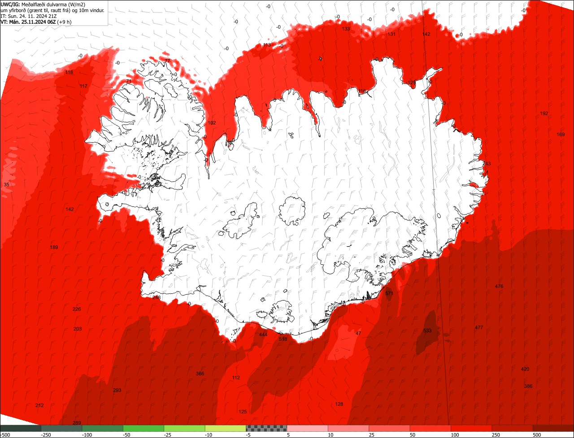Screen dimensions: 574x438
Task: Click the -100 legend tick label
Action: (87, 435)
